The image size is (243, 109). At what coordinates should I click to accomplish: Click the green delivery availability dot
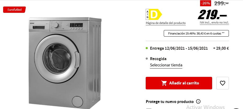[147, 48]
